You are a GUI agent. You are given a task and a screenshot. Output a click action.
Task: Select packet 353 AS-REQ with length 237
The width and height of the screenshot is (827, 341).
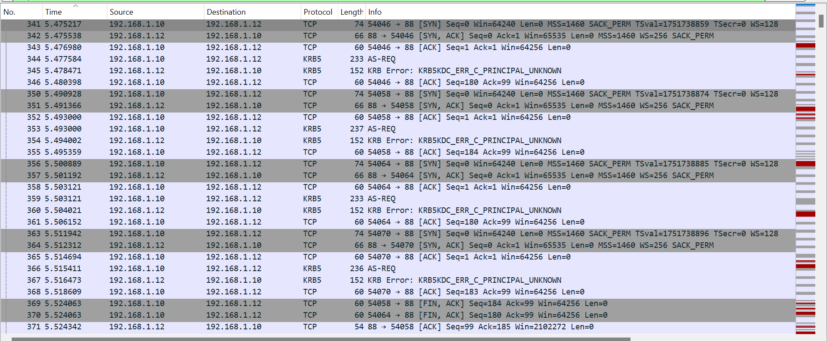pos(388,129)
